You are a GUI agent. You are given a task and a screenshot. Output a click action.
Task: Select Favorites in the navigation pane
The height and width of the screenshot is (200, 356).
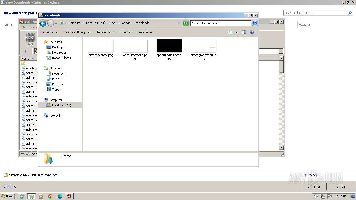tap(55, 42)
